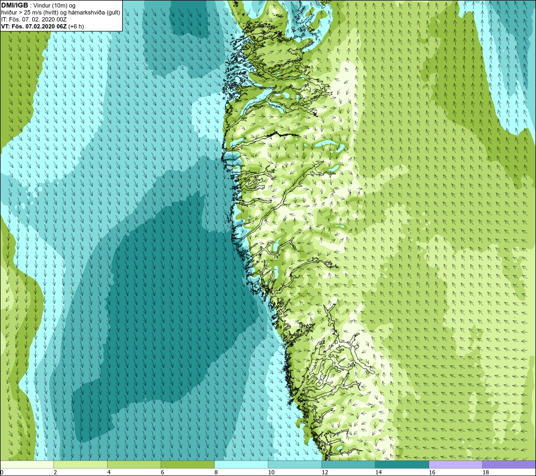536x476 pixels.
Task: Click the legend scale label "6"
Action: click(x=162, y=473)
